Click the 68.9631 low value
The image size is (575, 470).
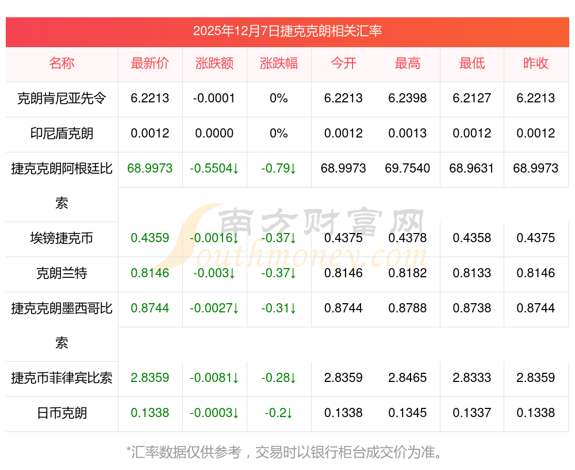click(x=472, y=169)
